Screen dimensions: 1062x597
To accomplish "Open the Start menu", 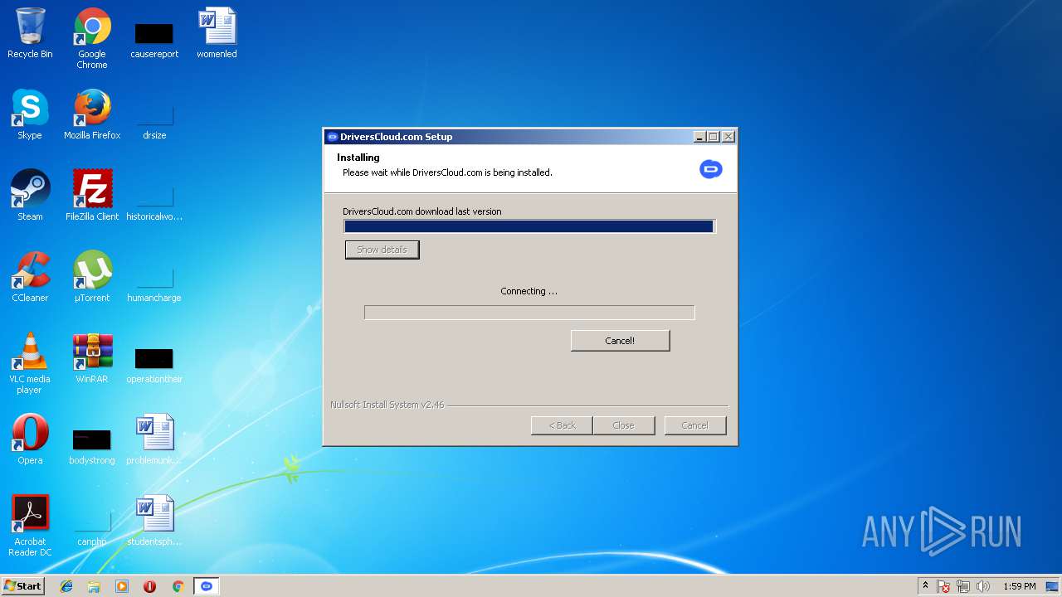I will tap(23, 586).
